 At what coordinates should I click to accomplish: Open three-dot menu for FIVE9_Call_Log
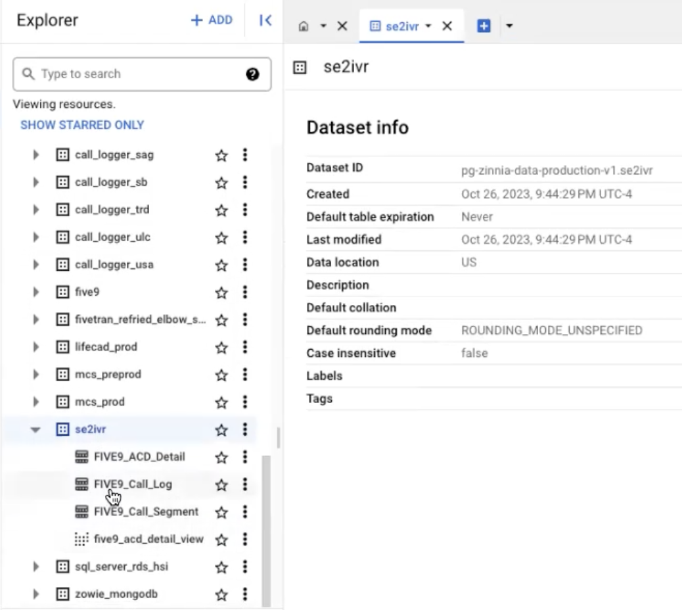click(245, 484)
